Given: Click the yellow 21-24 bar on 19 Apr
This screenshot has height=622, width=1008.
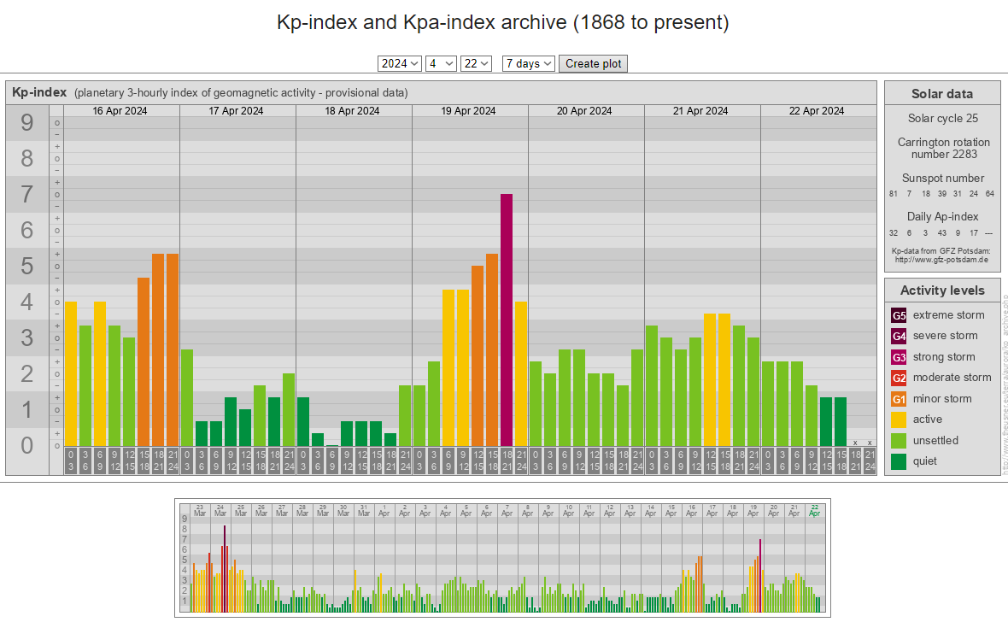Looking at the screenshot, I should coord(521,373).
